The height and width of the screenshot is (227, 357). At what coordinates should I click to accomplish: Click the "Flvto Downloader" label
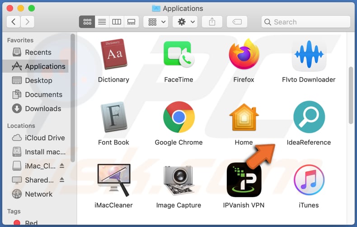point(309,79)
